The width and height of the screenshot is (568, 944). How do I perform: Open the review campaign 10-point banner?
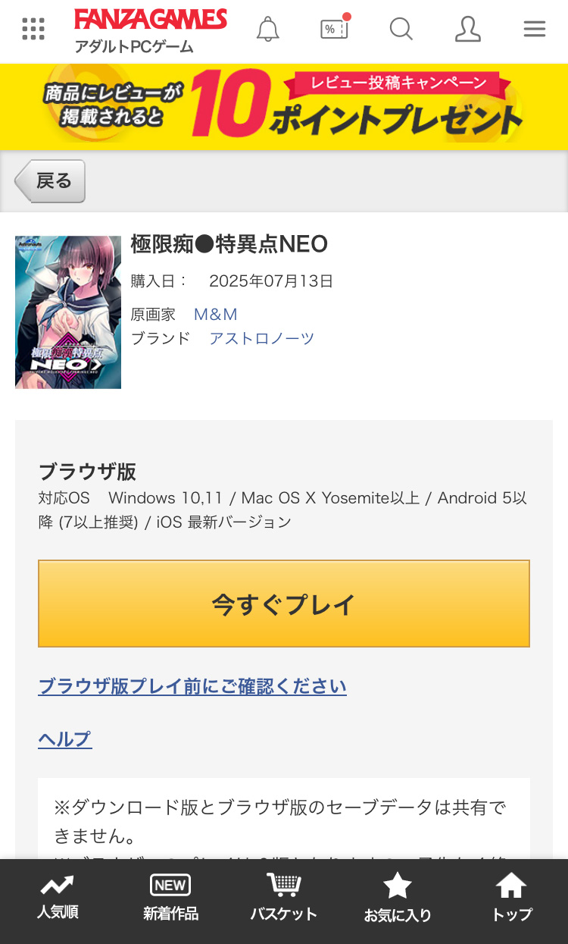tap(284, 106)
